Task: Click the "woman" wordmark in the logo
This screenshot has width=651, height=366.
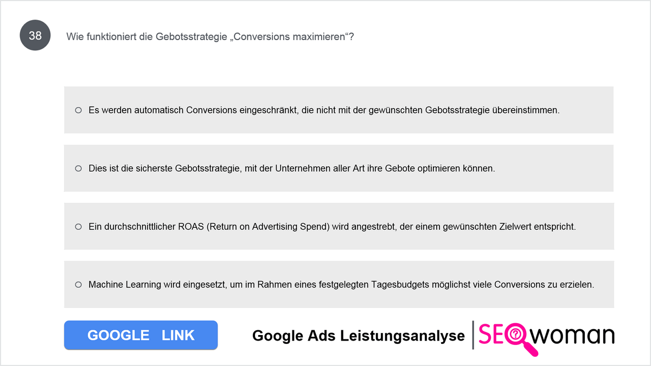Action: (x=574, y=336)
